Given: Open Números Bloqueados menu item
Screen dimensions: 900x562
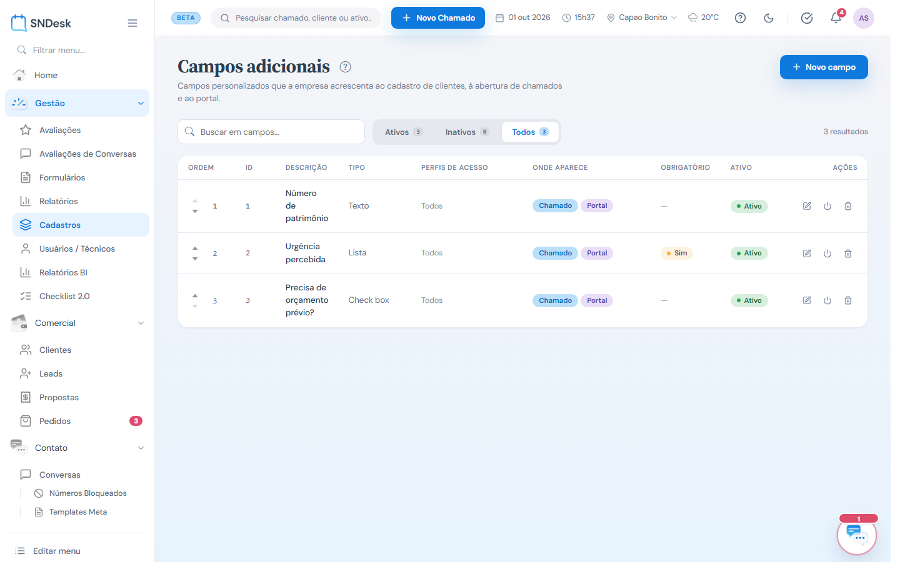Looking at the screenshot, I should pos(88,493).
